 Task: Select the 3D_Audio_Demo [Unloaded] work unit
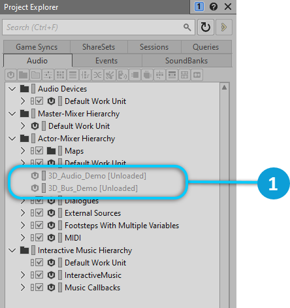[97, 176]
